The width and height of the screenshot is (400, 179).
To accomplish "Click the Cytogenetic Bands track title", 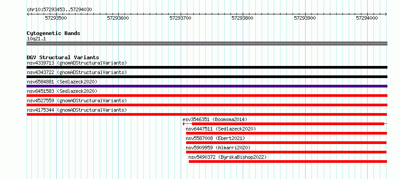I will click(x=53, y=33).
